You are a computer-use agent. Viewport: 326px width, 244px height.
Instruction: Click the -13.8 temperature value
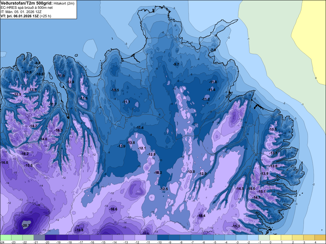click(131, 143)
